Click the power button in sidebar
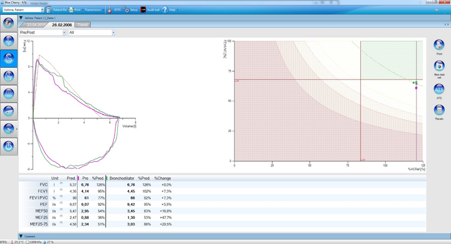Image resolution: width=451 pixels, height=244 pixels. pos(9,146)
